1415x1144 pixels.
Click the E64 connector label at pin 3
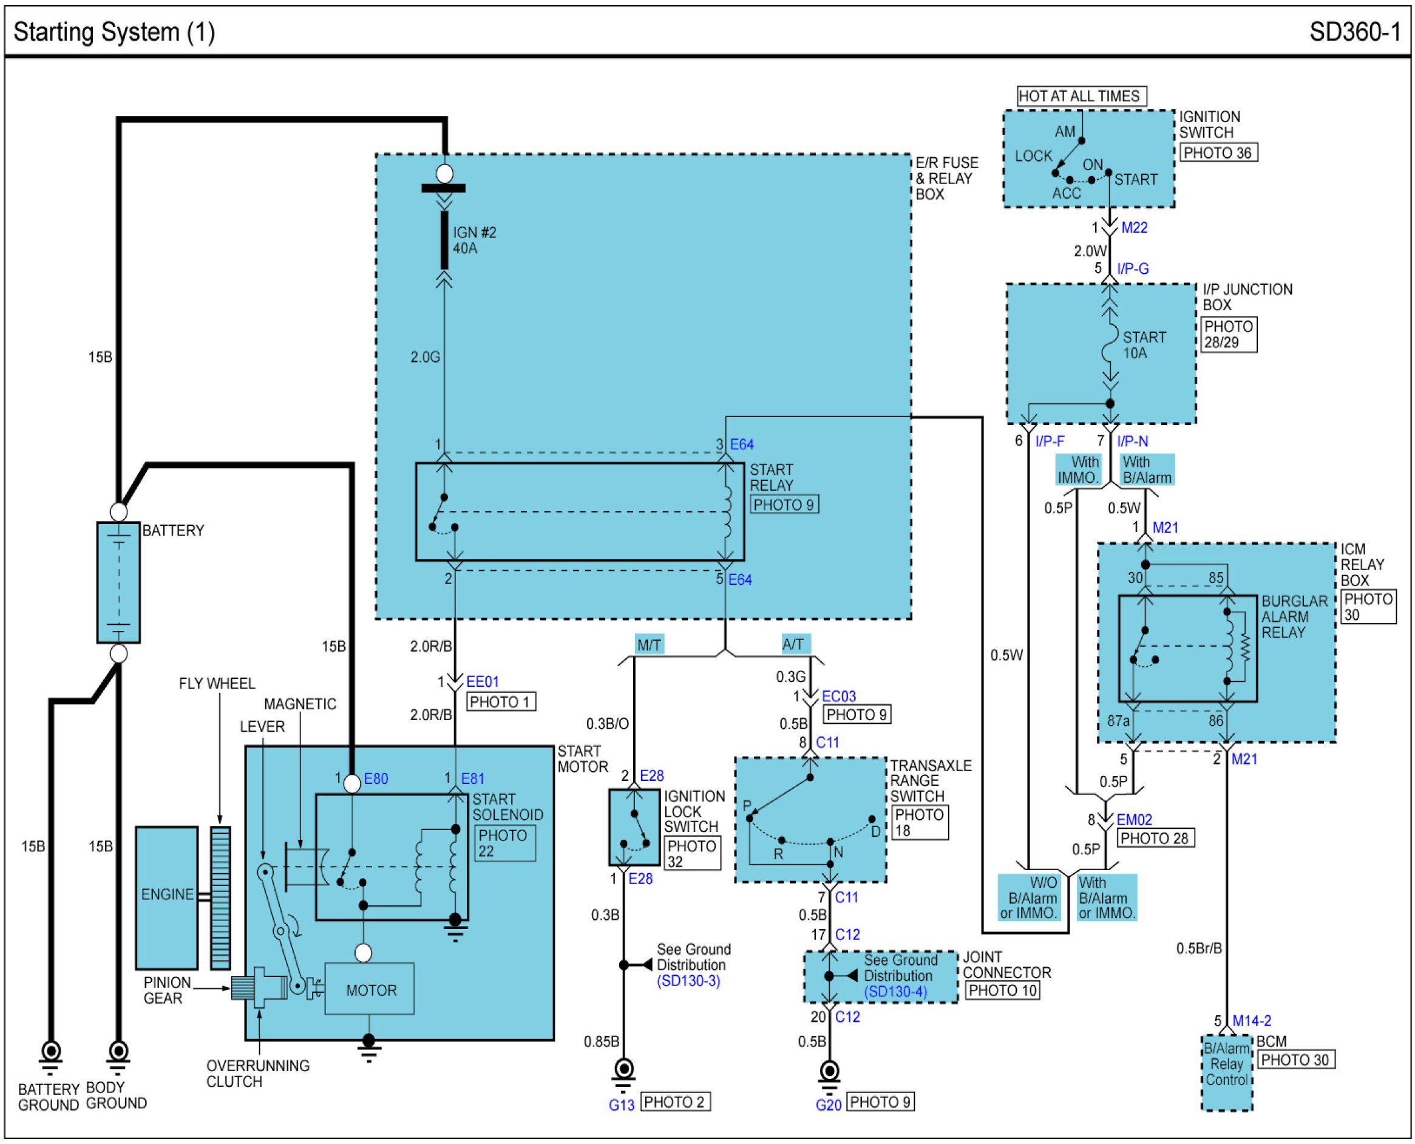pyautogui.click(x=742, y=445)
